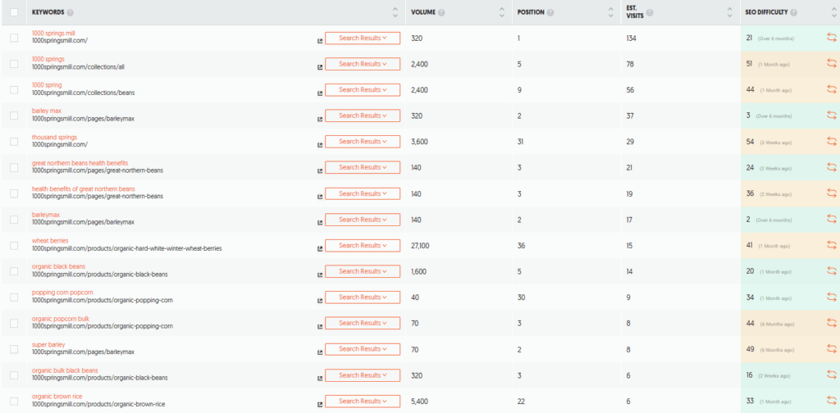Refresh SEO difficulty for '1000 springs mill'
This screenshot has height=413, width=840.
[832, 38]
